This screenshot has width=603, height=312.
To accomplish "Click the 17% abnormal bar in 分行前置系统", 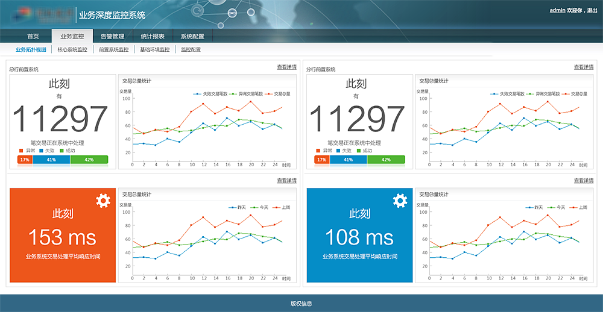I will click(x=322, y=160).
